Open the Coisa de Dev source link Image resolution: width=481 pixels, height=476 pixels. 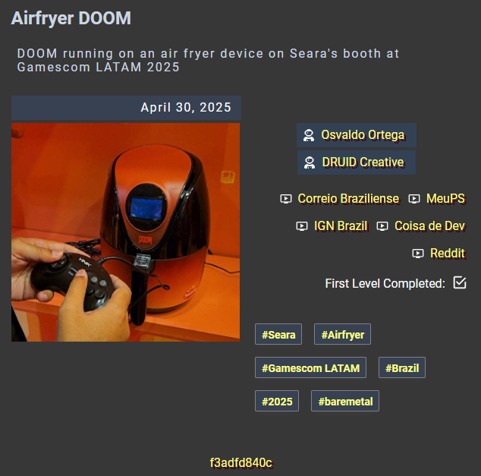(429, 226)
